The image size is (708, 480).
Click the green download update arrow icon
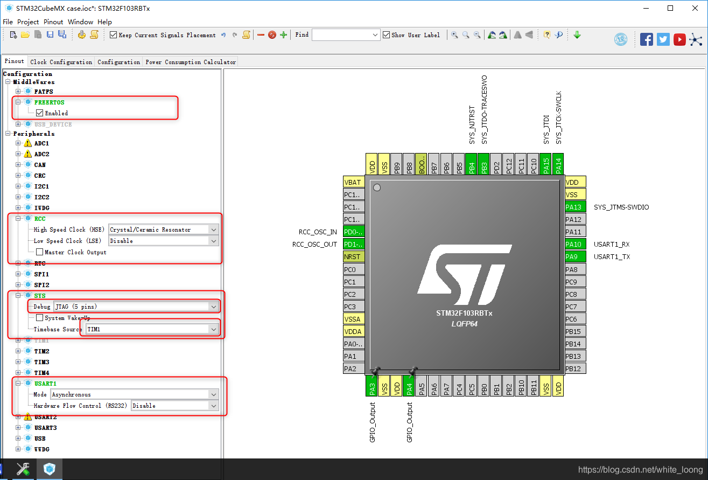(577, 34)
